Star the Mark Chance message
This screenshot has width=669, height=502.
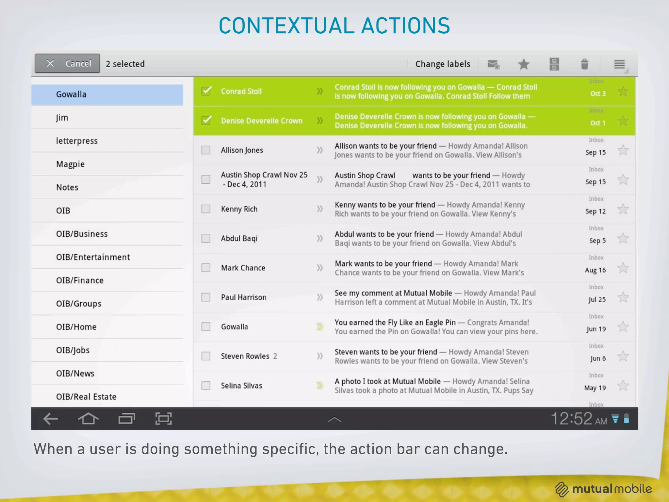click(623, 268)
